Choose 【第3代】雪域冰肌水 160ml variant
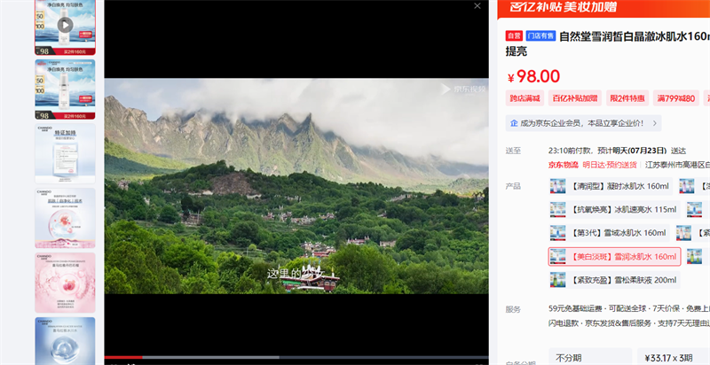The image size is (710, 365). click(609, 233)
